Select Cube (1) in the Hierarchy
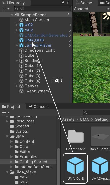This screenshot has width=110, height=185. 32,66
